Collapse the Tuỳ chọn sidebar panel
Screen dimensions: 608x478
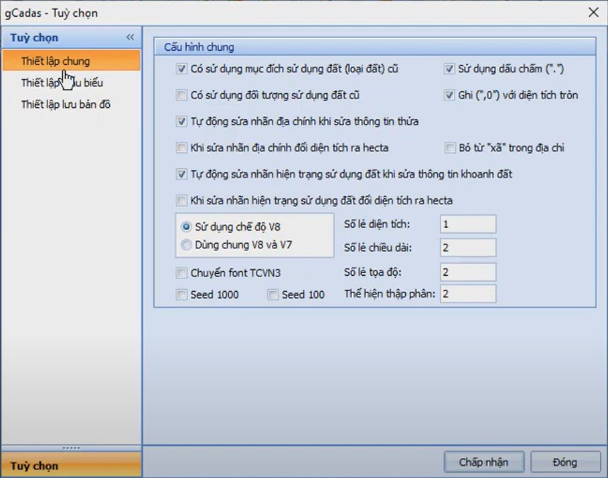[130, 37]
